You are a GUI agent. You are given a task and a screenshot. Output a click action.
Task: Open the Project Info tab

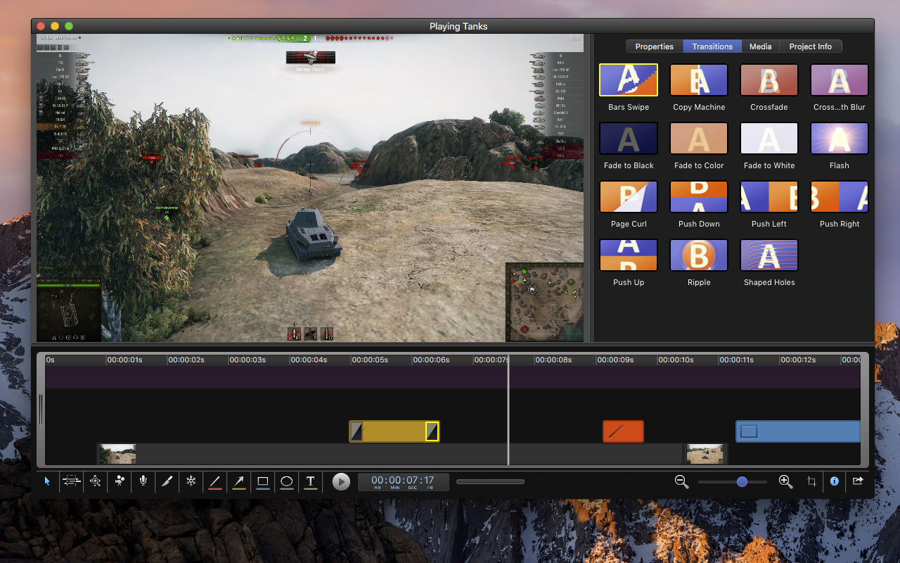tap(810, 46)
